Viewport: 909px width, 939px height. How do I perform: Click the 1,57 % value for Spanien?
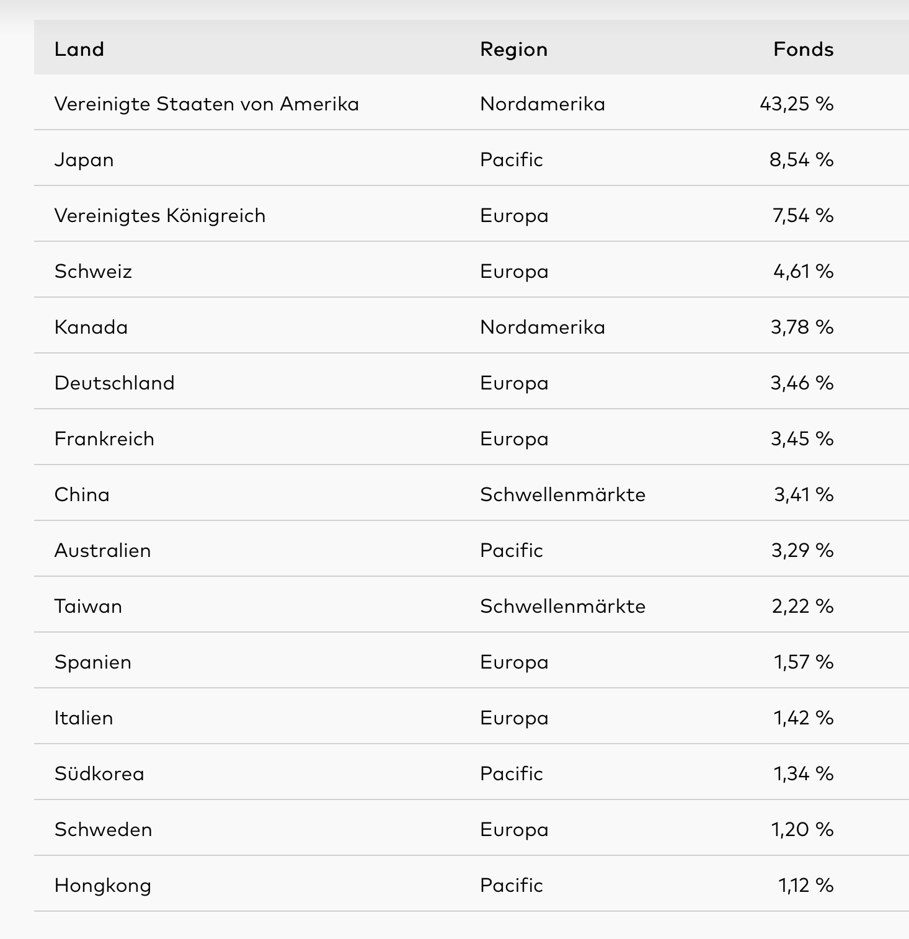tap(803, 662)
